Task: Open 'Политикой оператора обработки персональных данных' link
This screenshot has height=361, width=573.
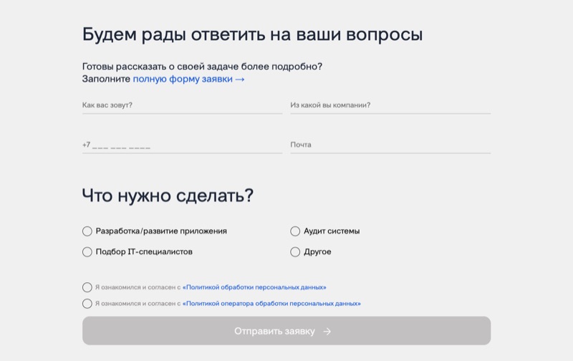Action: click(271, 303)
